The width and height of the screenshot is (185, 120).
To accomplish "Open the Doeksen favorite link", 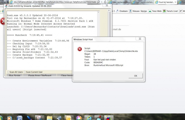I will (122, 11).
